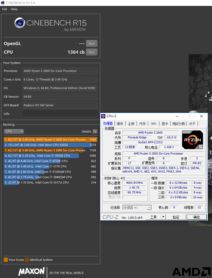The height and width of the screenshot is (278, 212).
Task: Switch to 缓存 tab in CPU-Z
Action: click(120, 124)
